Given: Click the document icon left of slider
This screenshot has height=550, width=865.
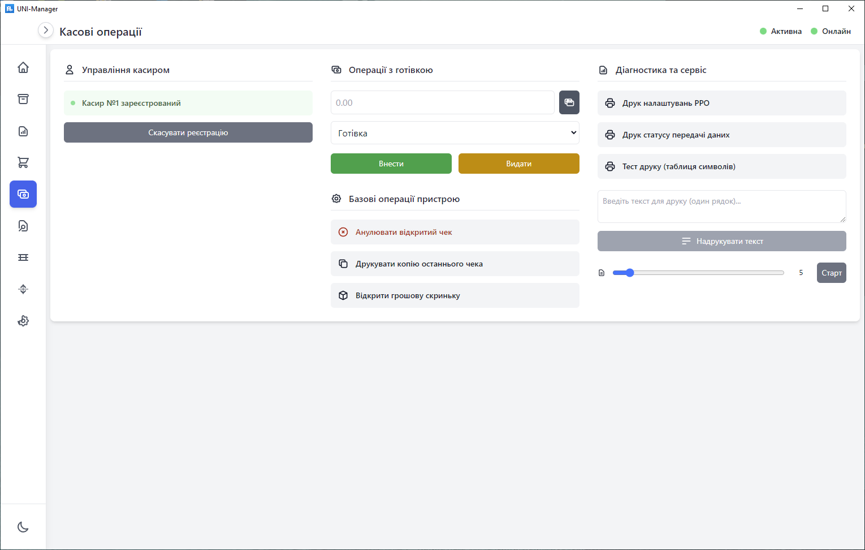Looking at the screenshot, I should pos(602,273).
